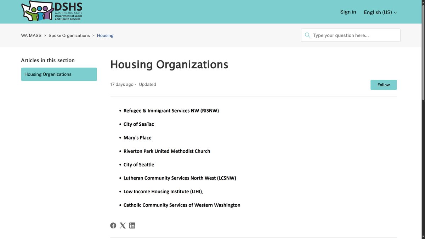Screen dimensions: 425x239
Task: Click Mary's Place list entry
Action: pos(137,137)
